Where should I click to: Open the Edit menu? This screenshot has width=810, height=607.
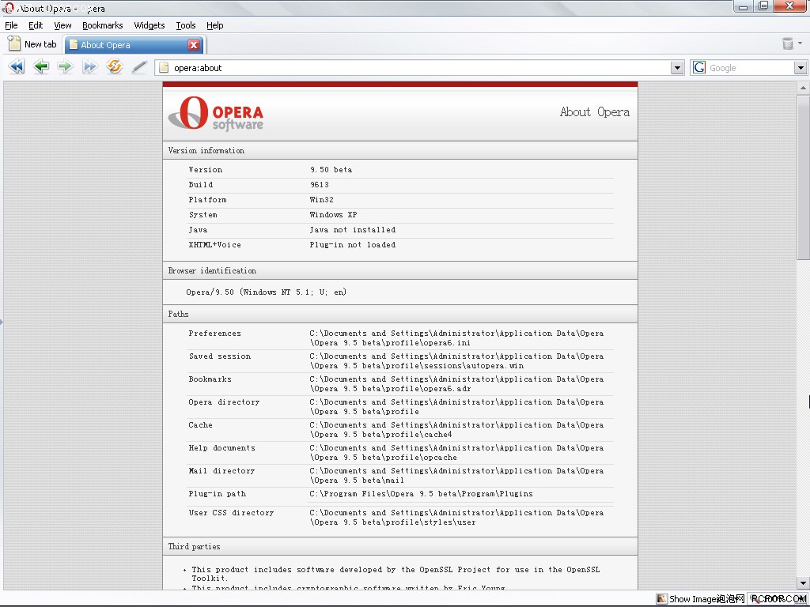(x=36, y=25)
